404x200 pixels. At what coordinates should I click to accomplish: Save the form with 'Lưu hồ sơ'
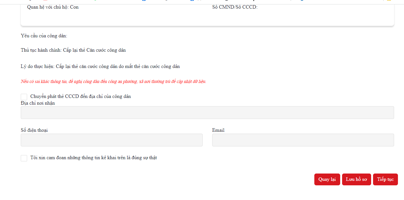click(356, 179)
